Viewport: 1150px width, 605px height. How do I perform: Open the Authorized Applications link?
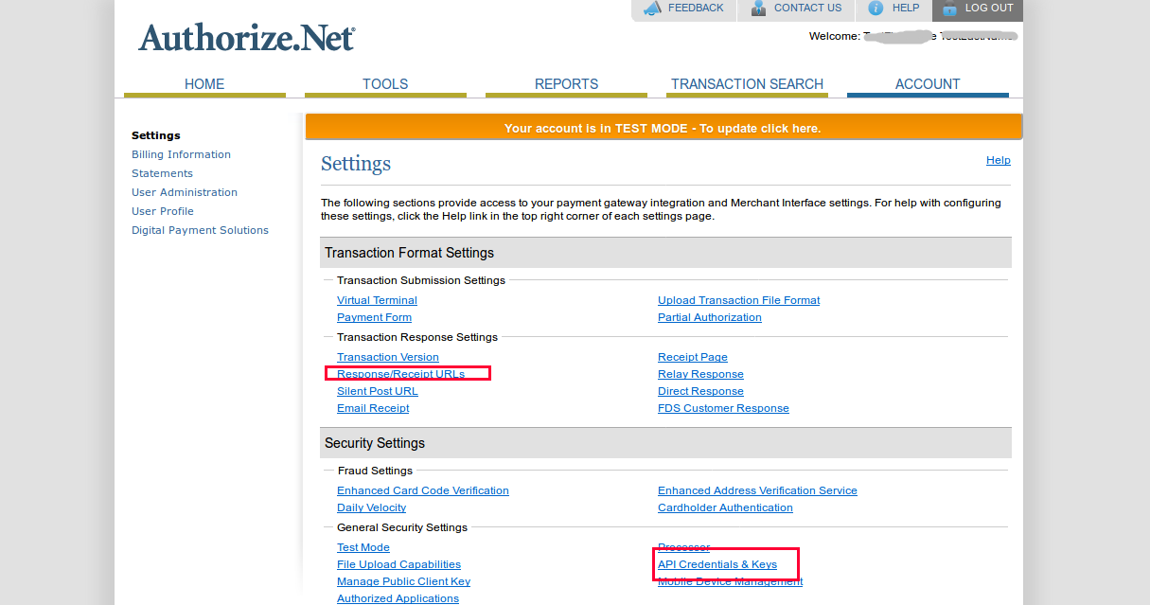[x=398, y=598]
